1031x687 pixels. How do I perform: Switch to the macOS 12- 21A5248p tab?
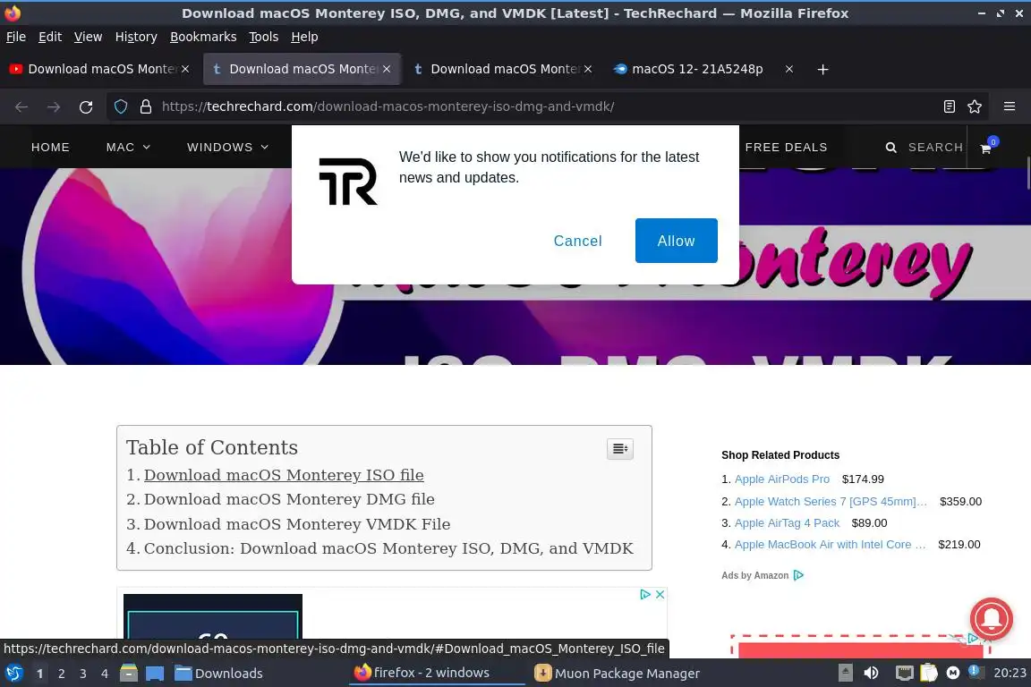tap(703, 69)
